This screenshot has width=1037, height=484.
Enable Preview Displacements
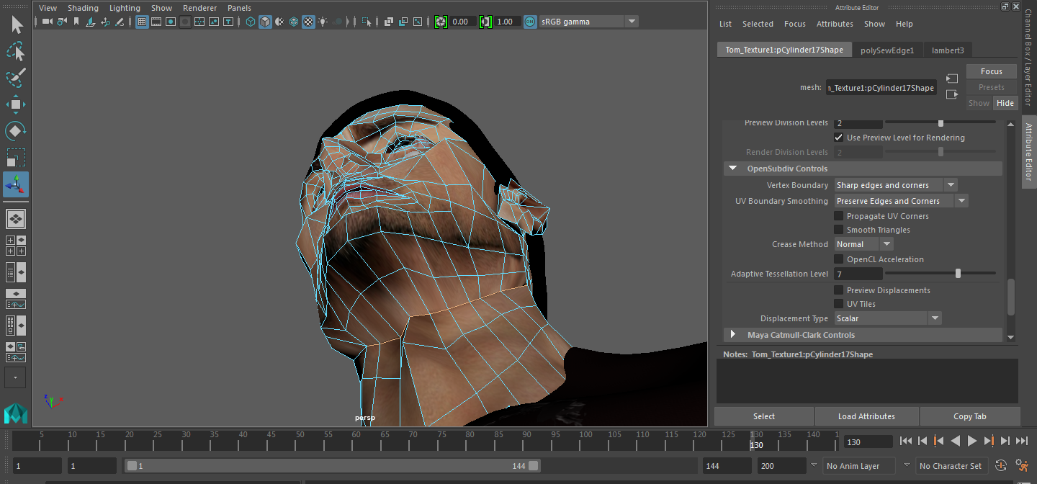(x=839, y=290)
